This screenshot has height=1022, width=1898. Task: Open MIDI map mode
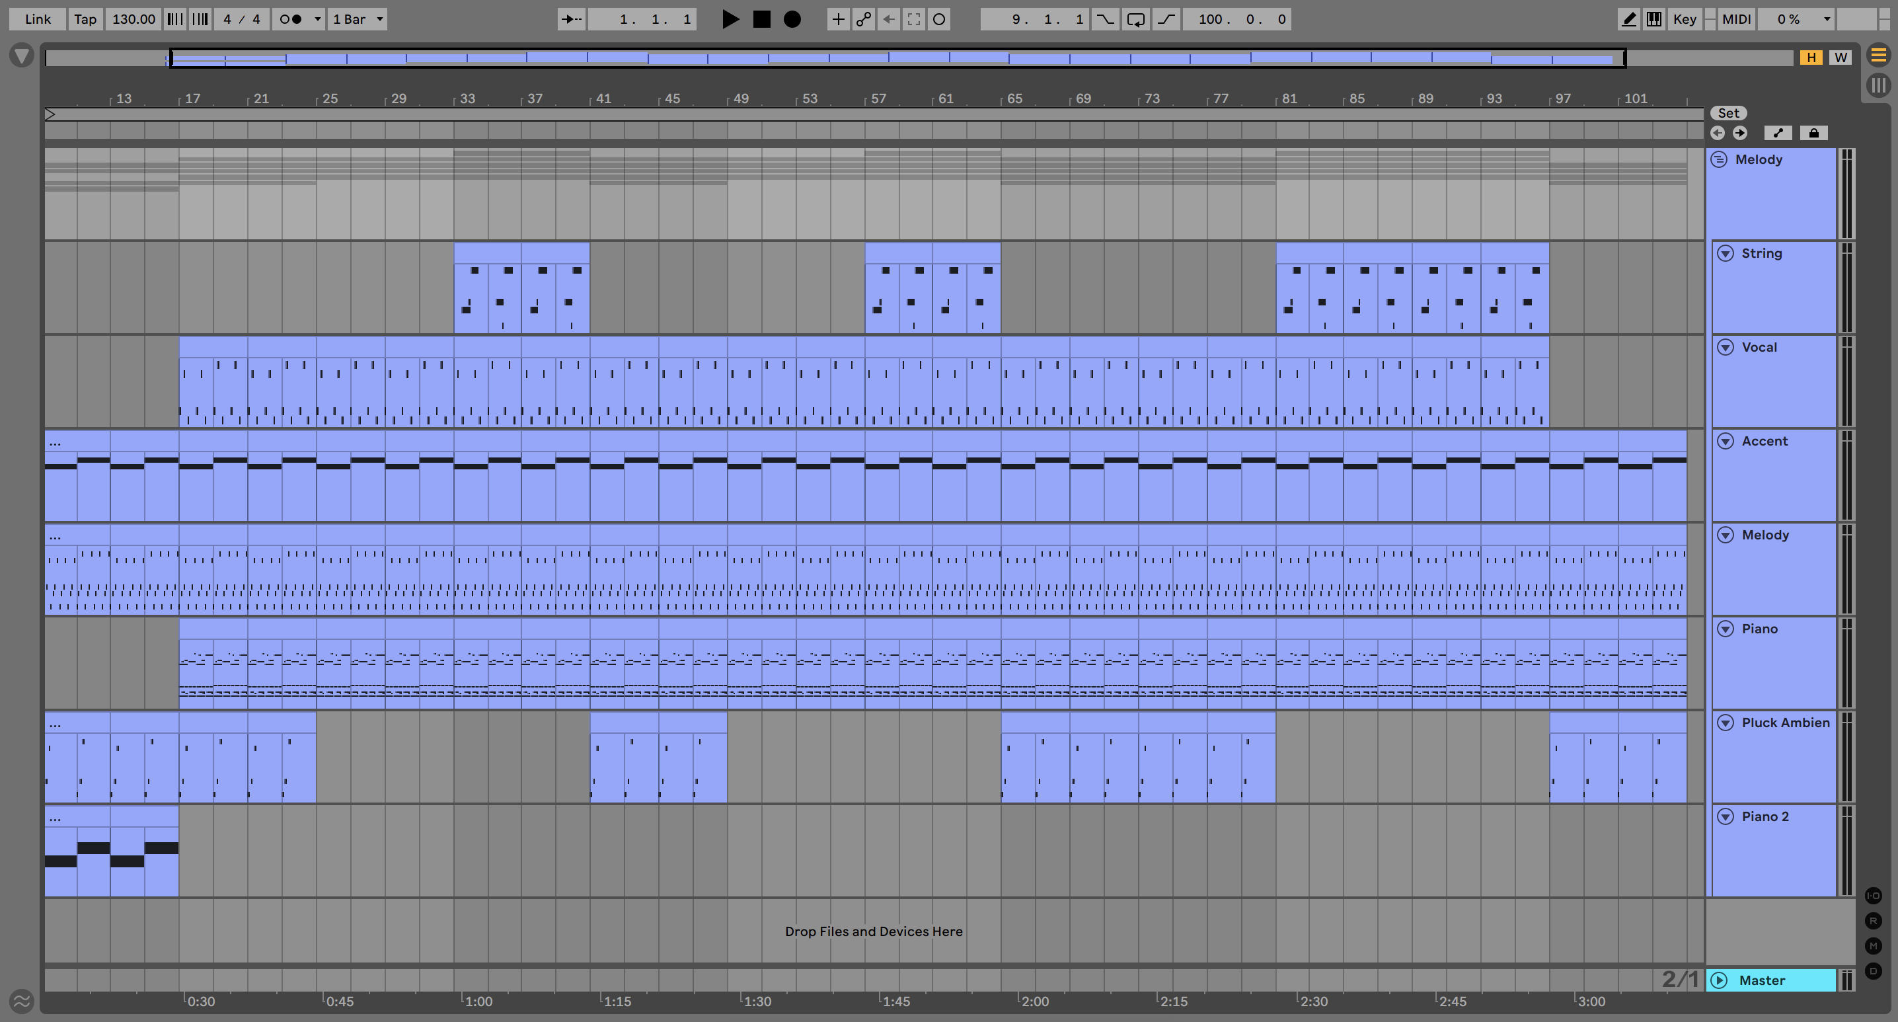1736,20
